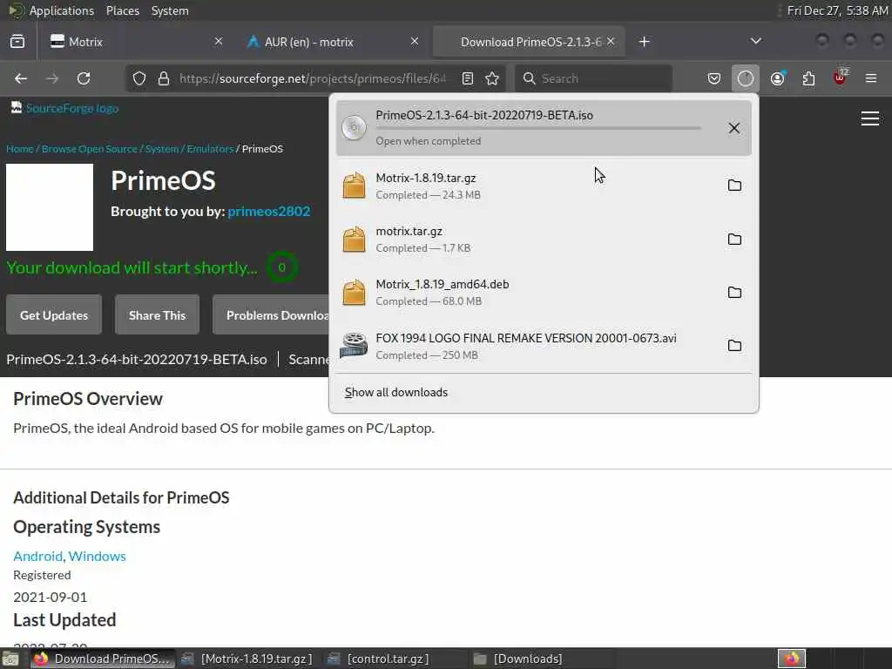This screenshot has width=892, height=669.
Task: Click the Problems Downloading button
Action: (271, 314)
